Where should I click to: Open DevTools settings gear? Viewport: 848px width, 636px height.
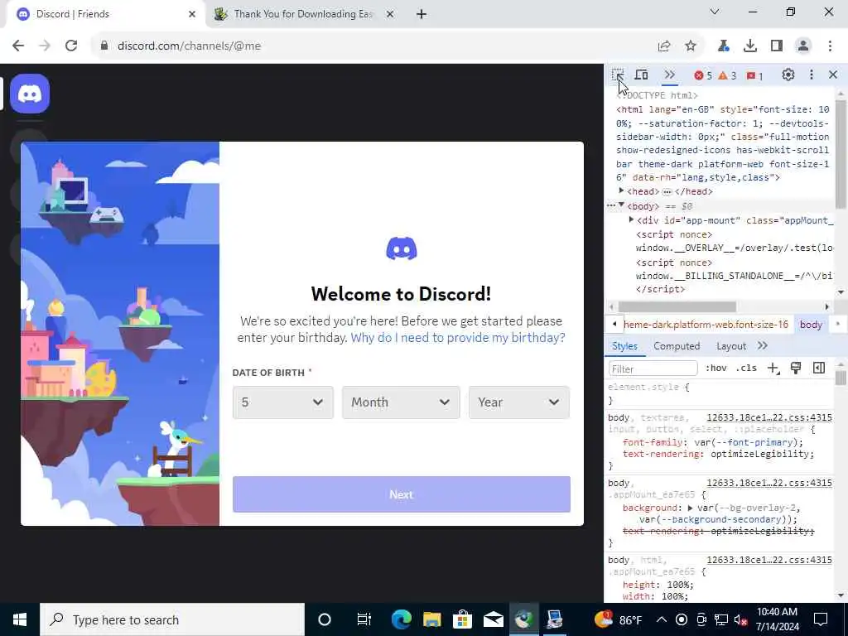[788, 75]
